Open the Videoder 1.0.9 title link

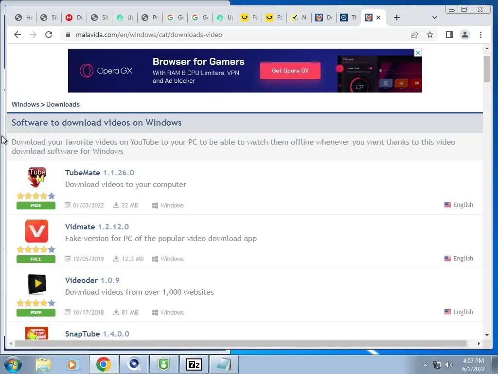click(x=92, y=280)
